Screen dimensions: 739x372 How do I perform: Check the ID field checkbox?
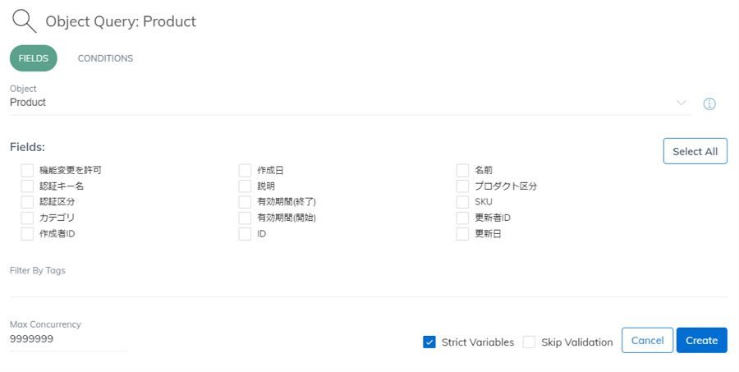coord(245,234)
